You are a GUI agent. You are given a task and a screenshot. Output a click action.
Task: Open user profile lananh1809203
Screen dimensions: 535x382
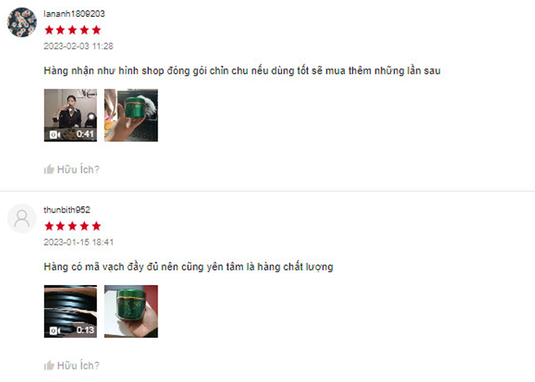click(x=74, y=14)
